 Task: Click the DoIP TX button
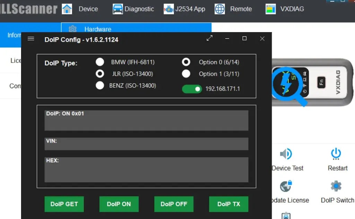coord(228,204)
